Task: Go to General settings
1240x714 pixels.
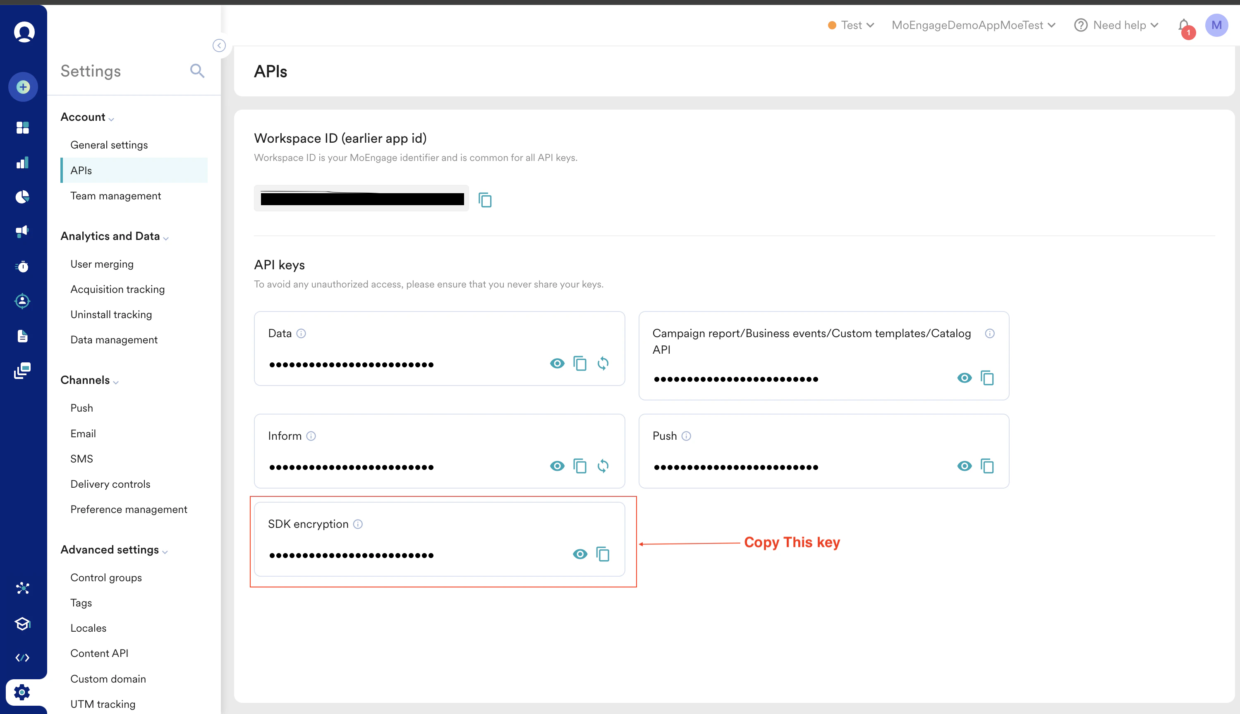Action: 109,145
